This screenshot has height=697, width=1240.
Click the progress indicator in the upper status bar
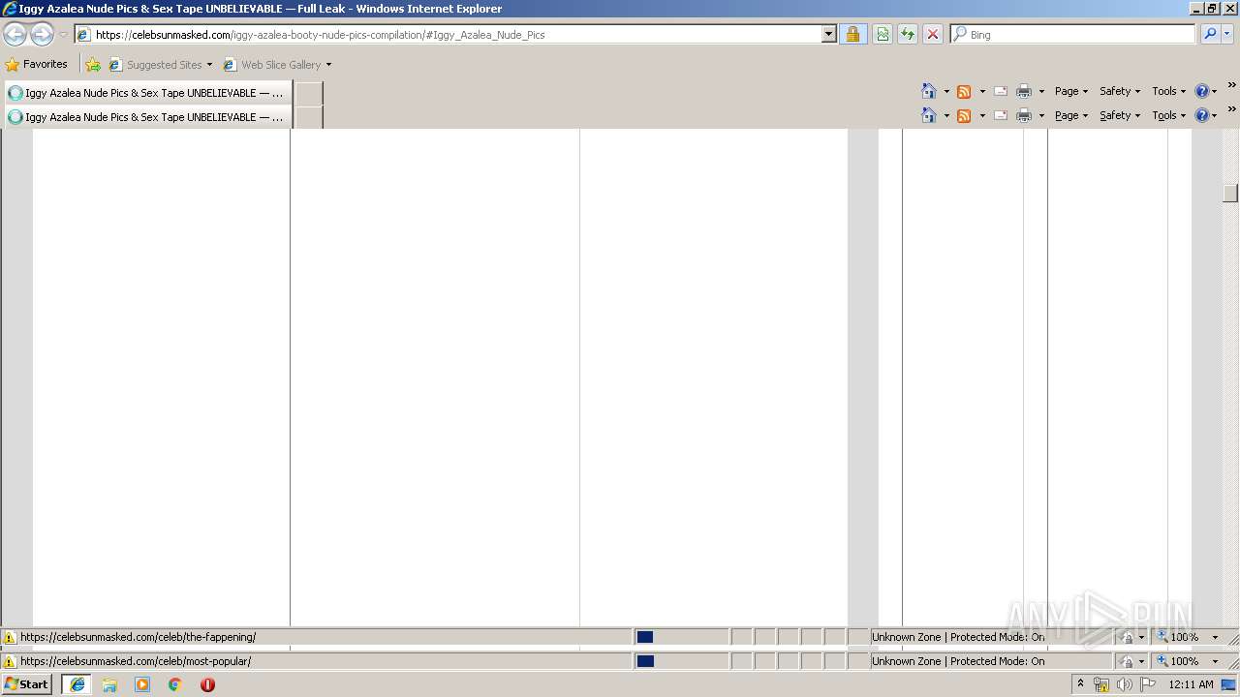point(681,637)
